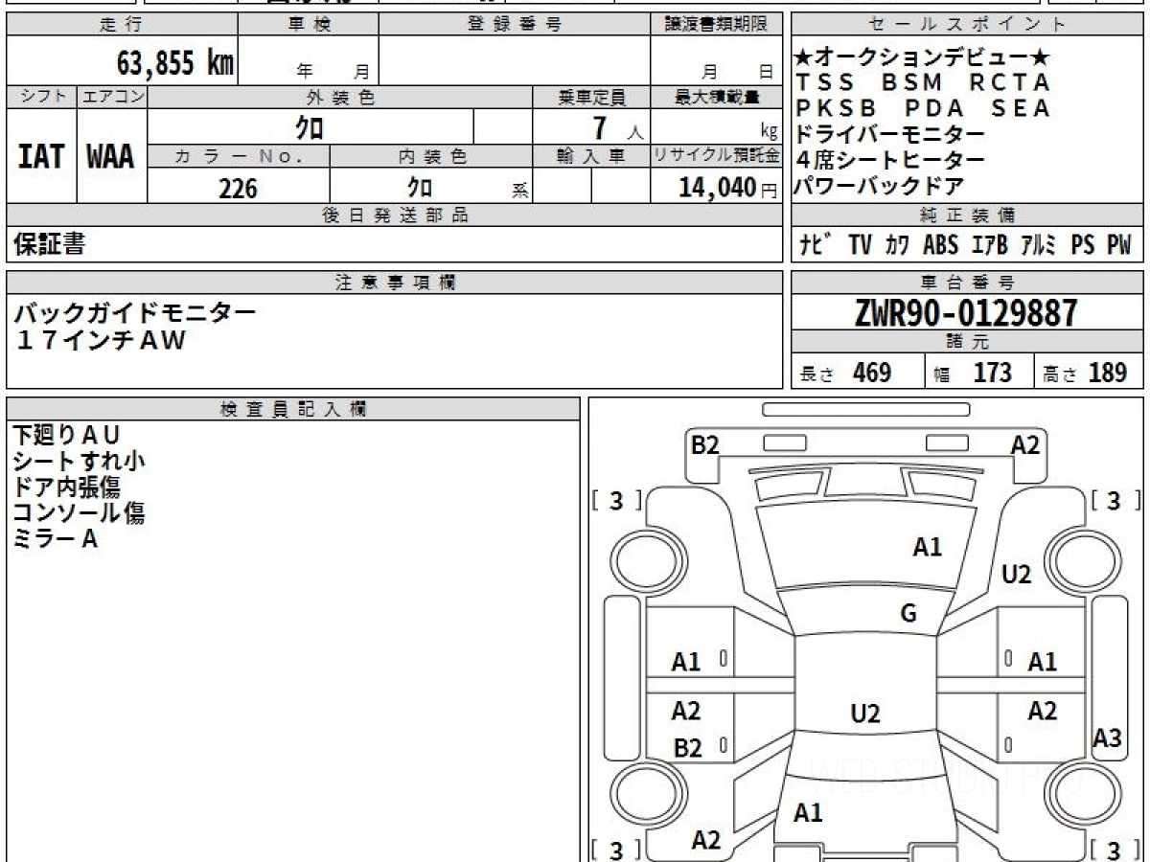Select the 保証書 entry
This screenshot has height=862, width=1150.
click(49, 245)
